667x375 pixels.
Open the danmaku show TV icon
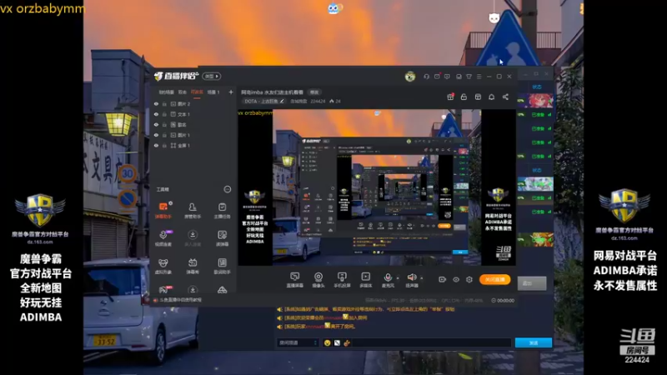point(193,265)
